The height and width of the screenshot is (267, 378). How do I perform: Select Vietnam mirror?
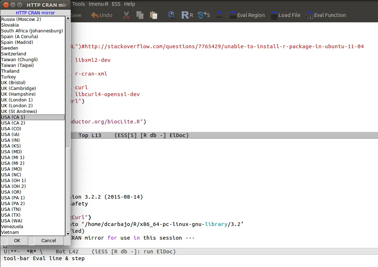(x=33, y=232)
